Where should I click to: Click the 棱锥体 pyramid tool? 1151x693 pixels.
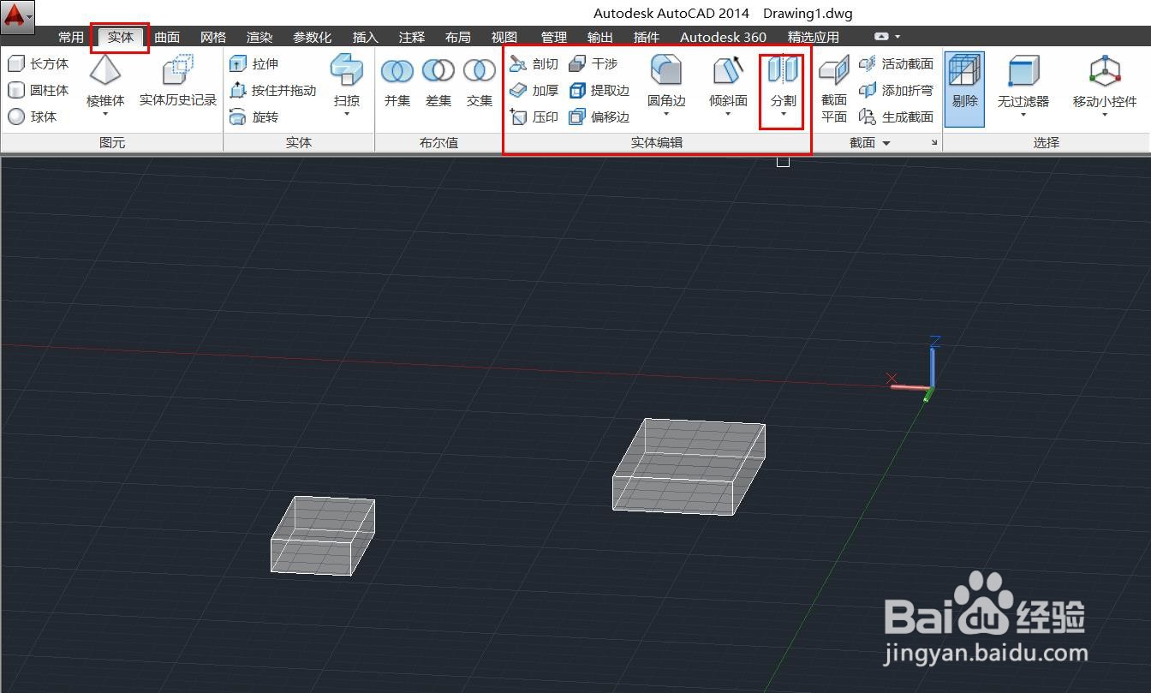tap(105, 81)
